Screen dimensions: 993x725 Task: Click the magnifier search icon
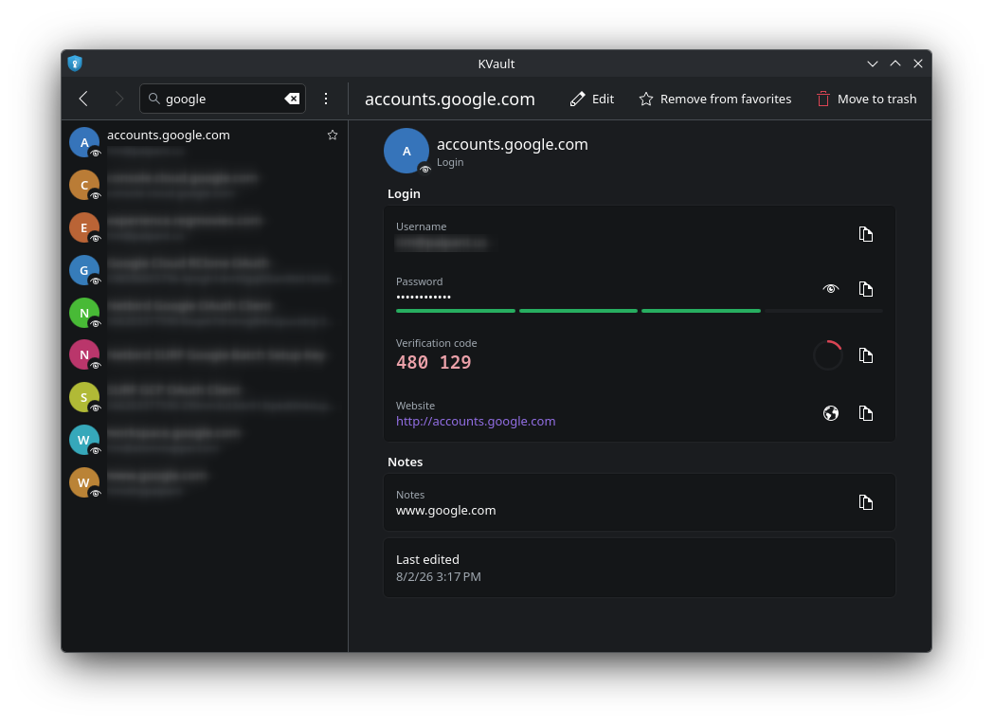click(x=153, y=99)
